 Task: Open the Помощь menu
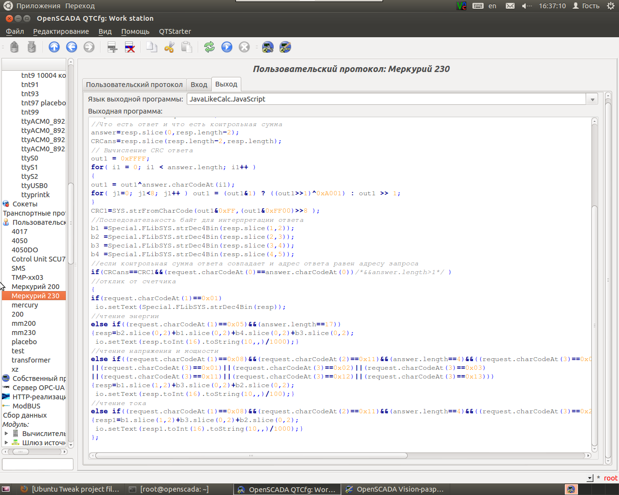tap(135, 31)
